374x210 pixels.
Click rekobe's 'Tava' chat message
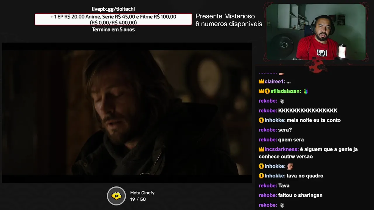(x=284, y=185)
